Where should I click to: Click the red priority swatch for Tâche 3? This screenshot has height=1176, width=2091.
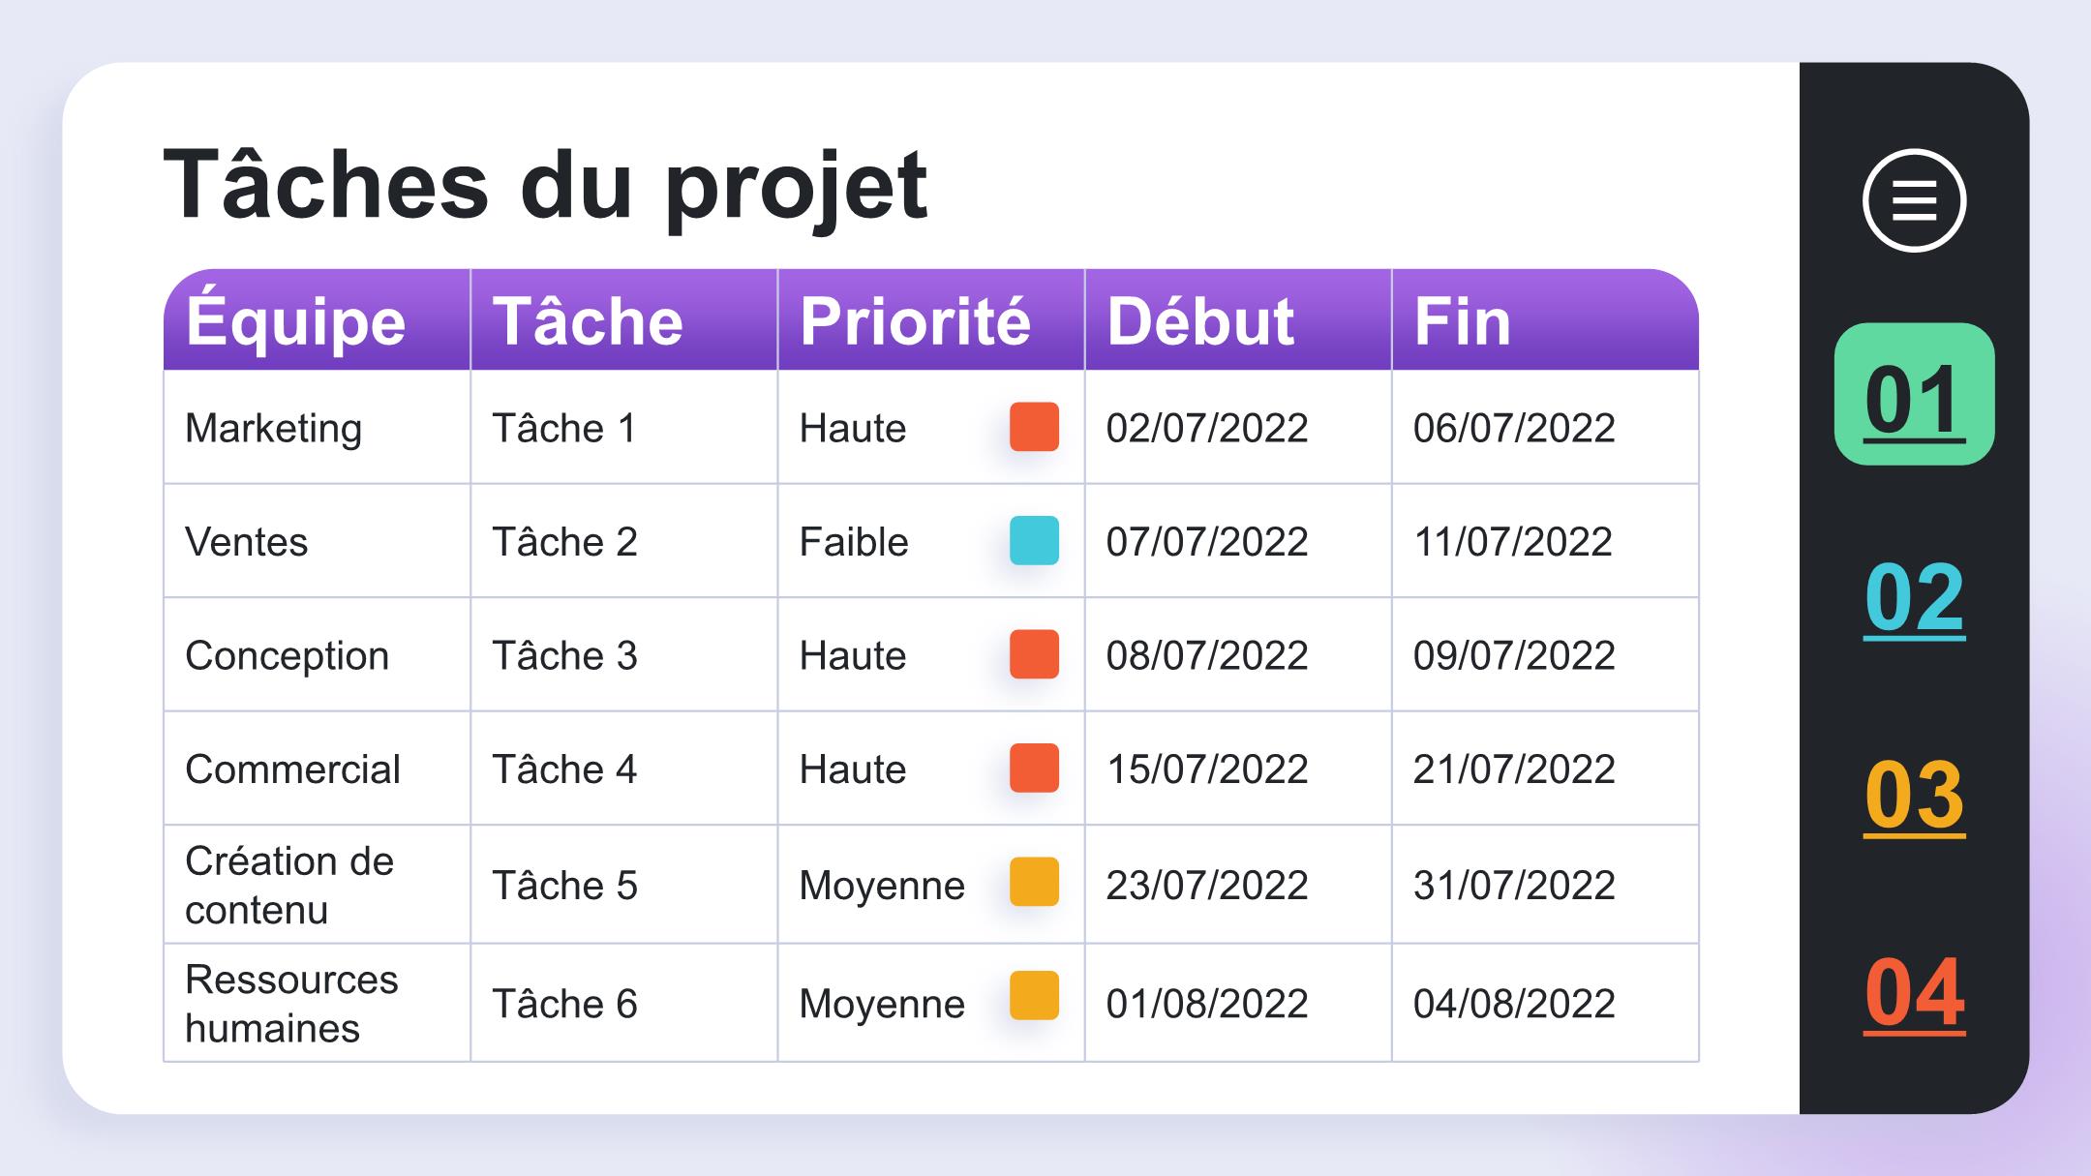pyautogui.click(x=1034, y=654)
